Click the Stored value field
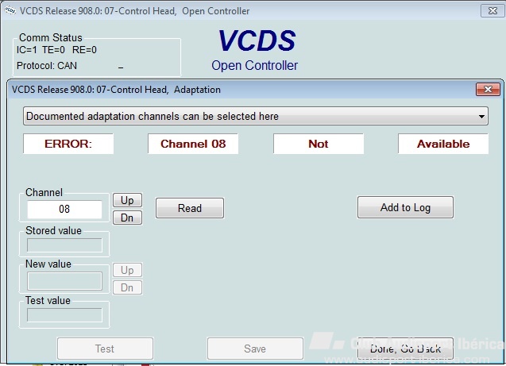The width and height of the screenshot is (506, 366). point(64,245)
